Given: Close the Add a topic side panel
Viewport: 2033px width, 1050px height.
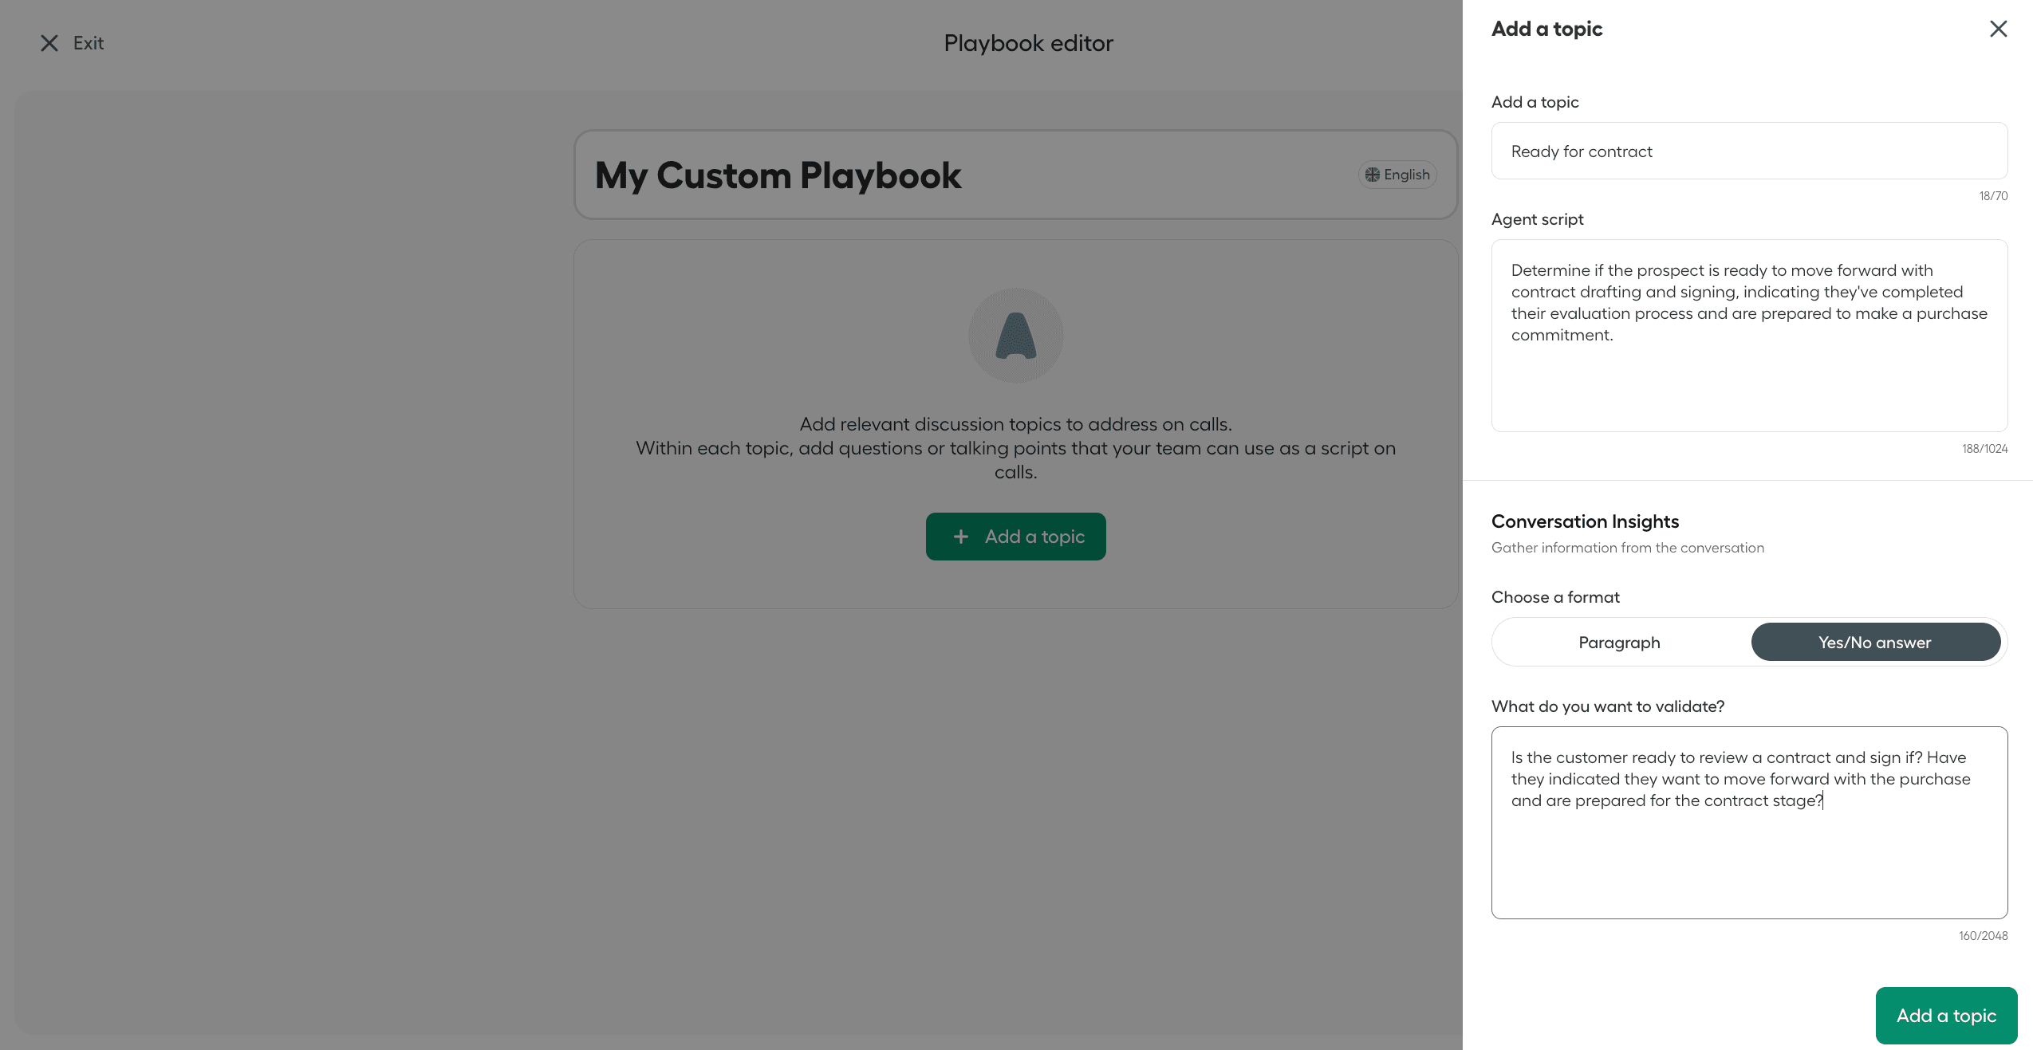Looking at the screenshot, I should point(1998,29).
